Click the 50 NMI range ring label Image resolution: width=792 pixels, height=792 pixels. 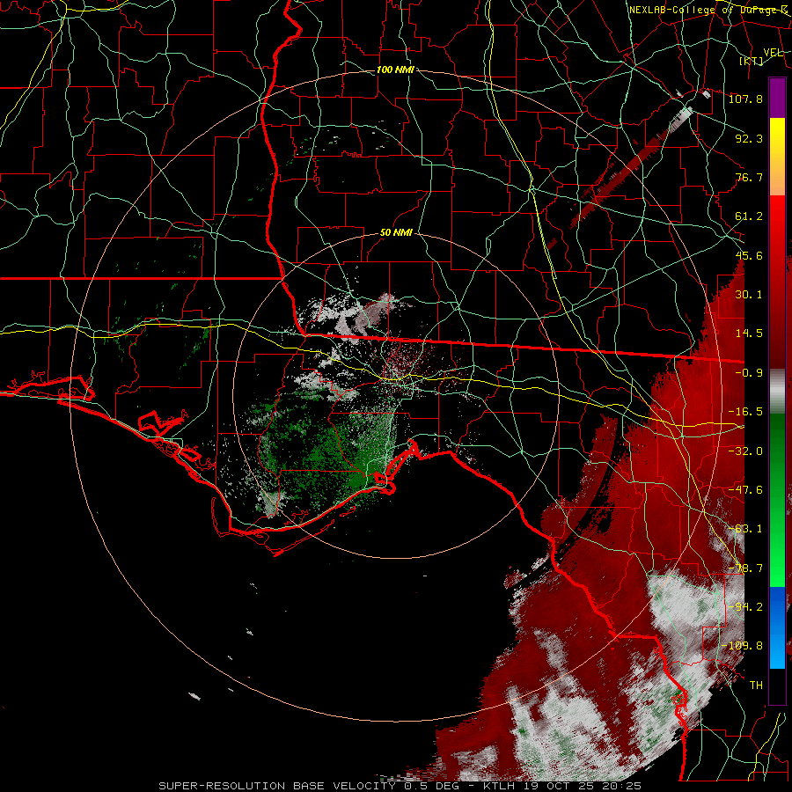tap(396, 233)
